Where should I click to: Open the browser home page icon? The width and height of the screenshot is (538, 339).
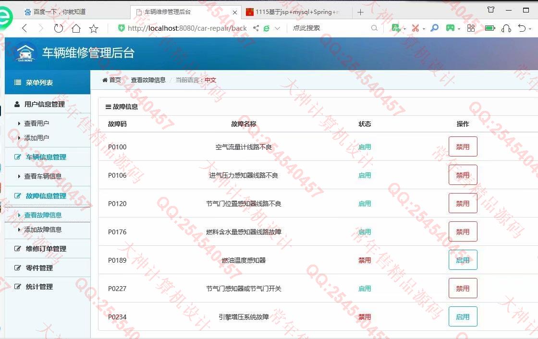coord(76,28)
